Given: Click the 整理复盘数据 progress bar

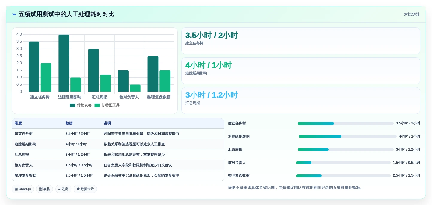Looking at the screenshot, I should coord(343,176).
